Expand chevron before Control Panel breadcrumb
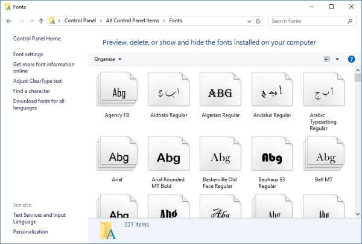Screen dimensions: 362x244 click(x=59, y=21)
